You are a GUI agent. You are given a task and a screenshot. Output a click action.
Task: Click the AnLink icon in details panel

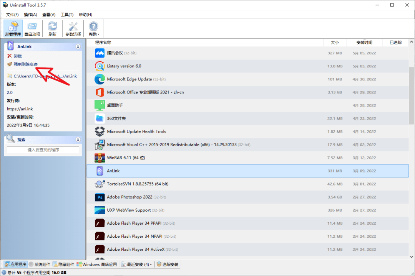click(10, 46)
